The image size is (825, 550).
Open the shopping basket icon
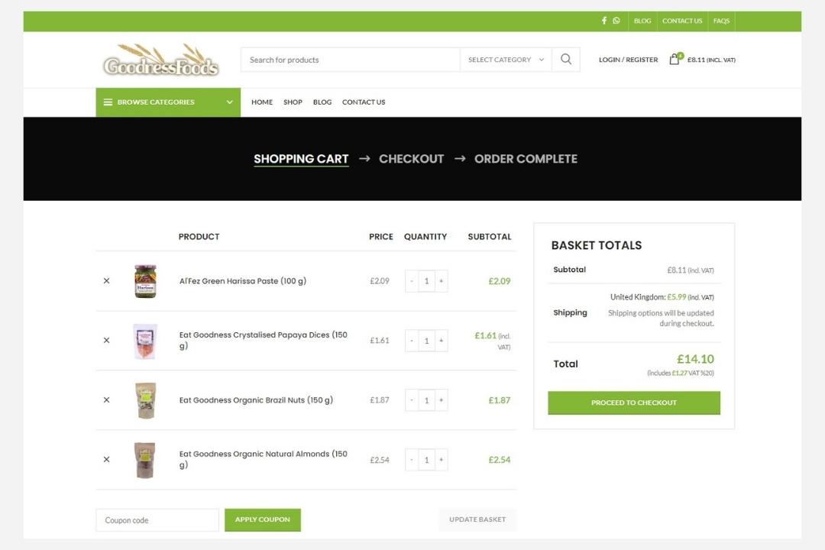pos(675,60)
